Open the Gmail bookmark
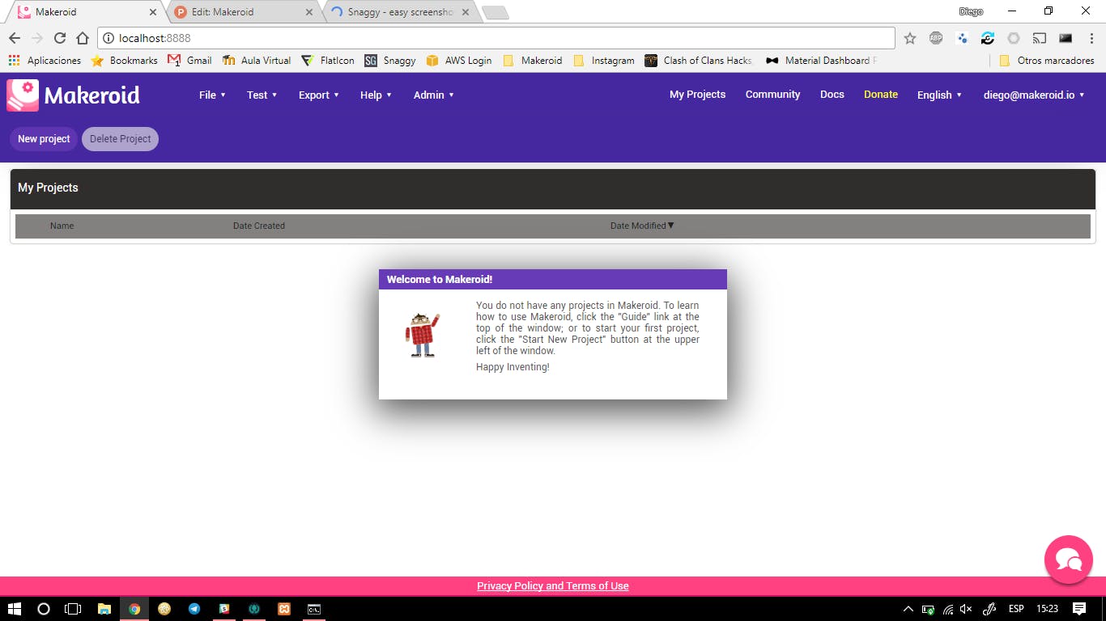The width and height of the screenshot is (1106, 621). click(x=189, y=61)
